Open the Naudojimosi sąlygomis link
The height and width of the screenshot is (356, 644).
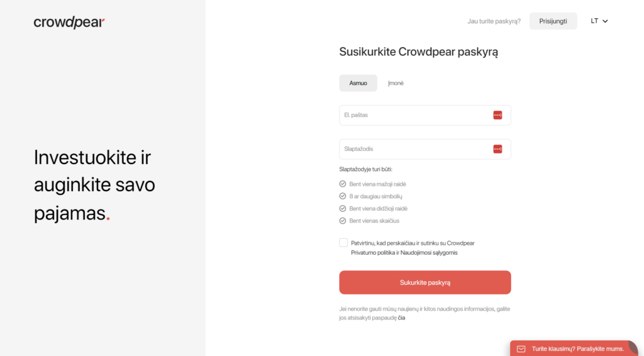[x=429, y=252]
